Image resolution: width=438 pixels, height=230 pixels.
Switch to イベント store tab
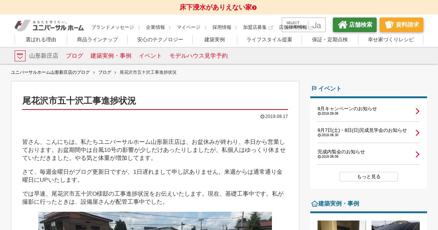tap(150, 56)
